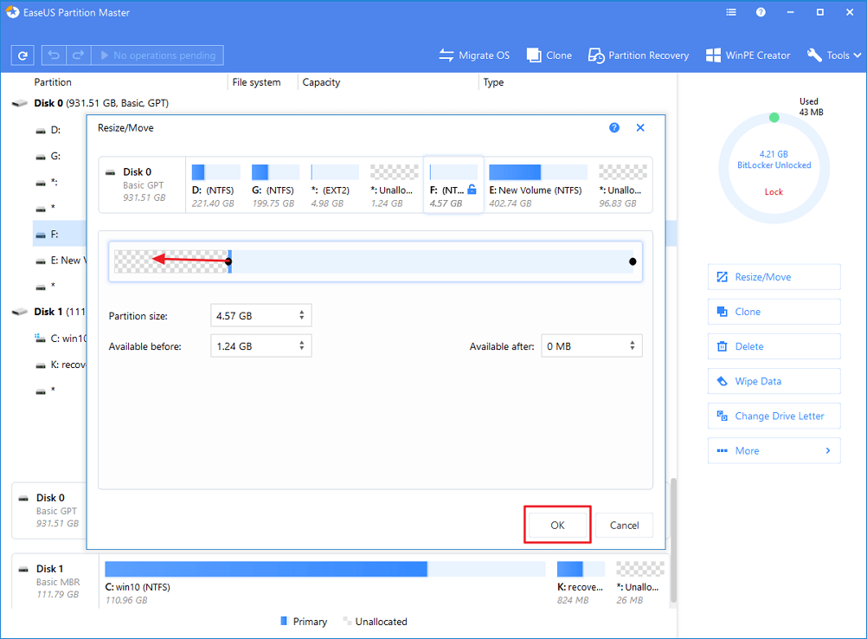Image resolution: width=867 pixels, height=639 pixels.
Task: Select the F: partition row in list
Action: click(59, 234)
